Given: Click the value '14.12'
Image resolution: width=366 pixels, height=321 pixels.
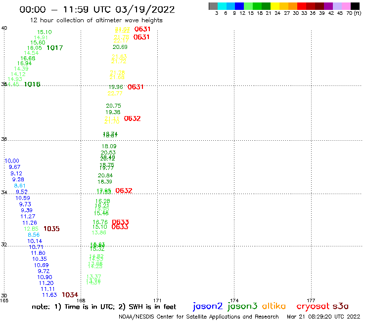Looking at the screenshot, I should (18, 74).
